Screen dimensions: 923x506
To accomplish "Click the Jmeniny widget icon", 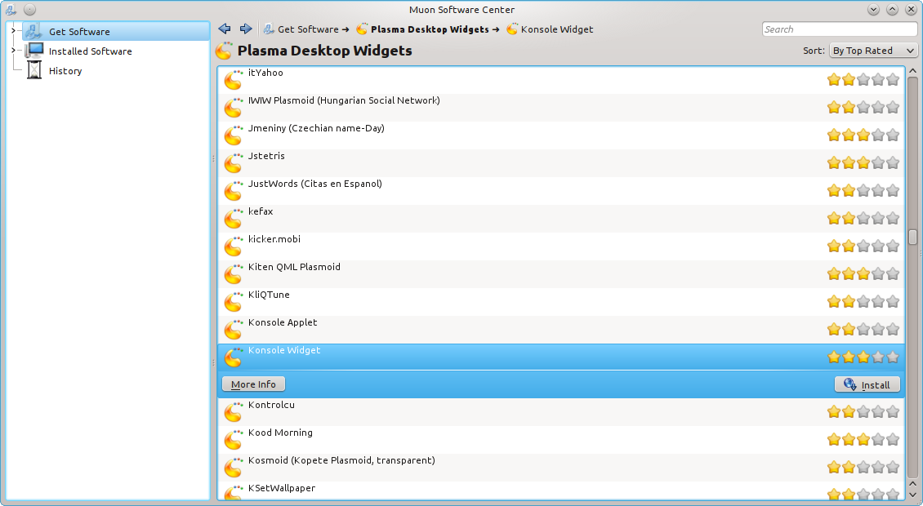I will [234, 135].
